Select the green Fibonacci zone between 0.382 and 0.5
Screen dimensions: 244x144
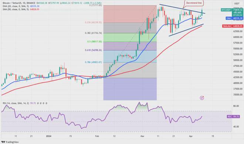[x=130, y=37]
